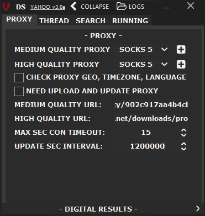This screenshot has width=205, height=216.
Task: Increase Update Sec Interval with up arrow
Action: (x=184, y=144)
